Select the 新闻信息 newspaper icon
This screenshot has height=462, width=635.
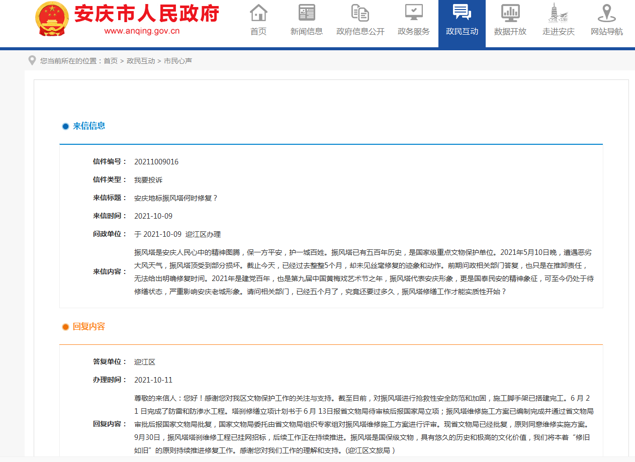(x=307, y=13)
